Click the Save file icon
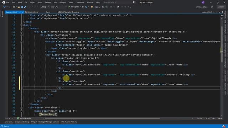 point(22,7)
